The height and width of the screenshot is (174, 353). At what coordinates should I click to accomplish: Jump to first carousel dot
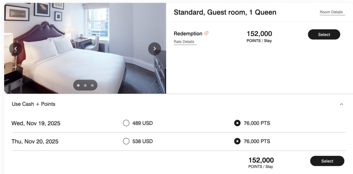tap(78, 85)
